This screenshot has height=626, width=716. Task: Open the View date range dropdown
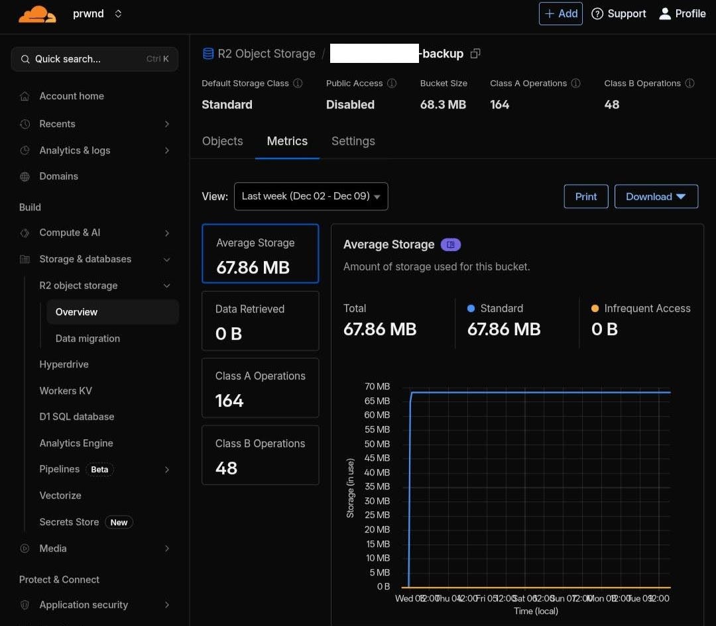[x=311, y=197]
